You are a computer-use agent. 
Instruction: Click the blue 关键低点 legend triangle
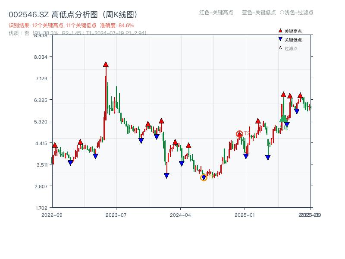(x=280, y=39)
